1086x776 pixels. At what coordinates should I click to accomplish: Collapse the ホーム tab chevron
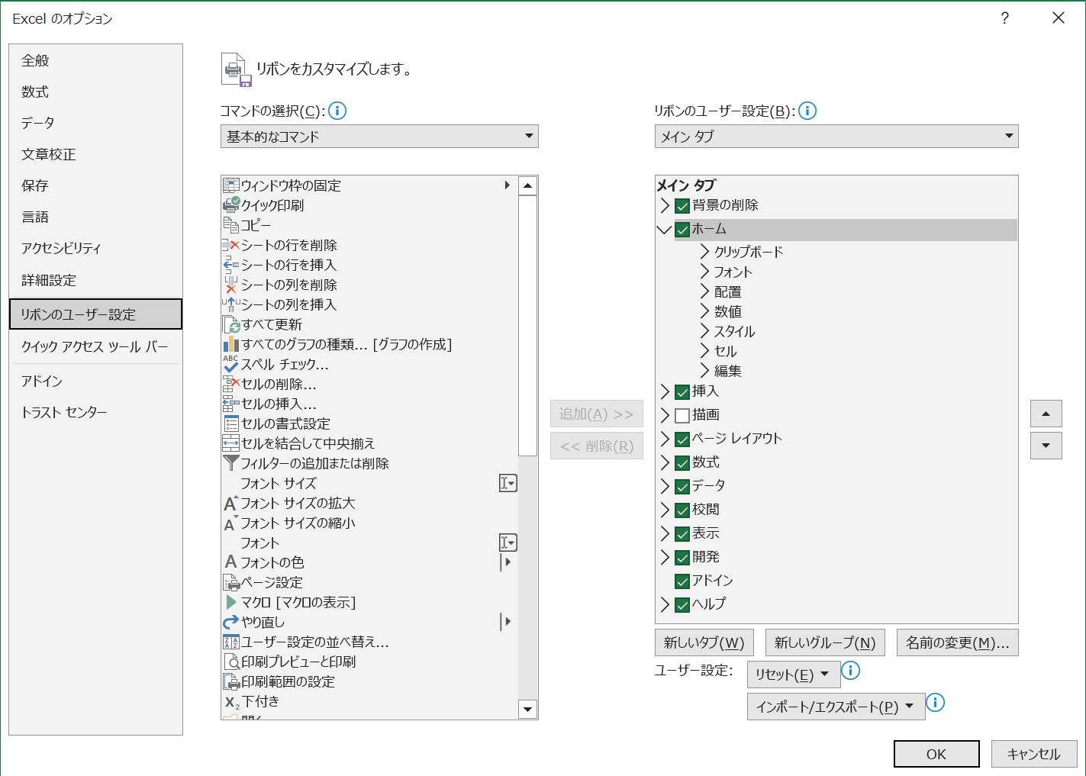tap(664, 229)
